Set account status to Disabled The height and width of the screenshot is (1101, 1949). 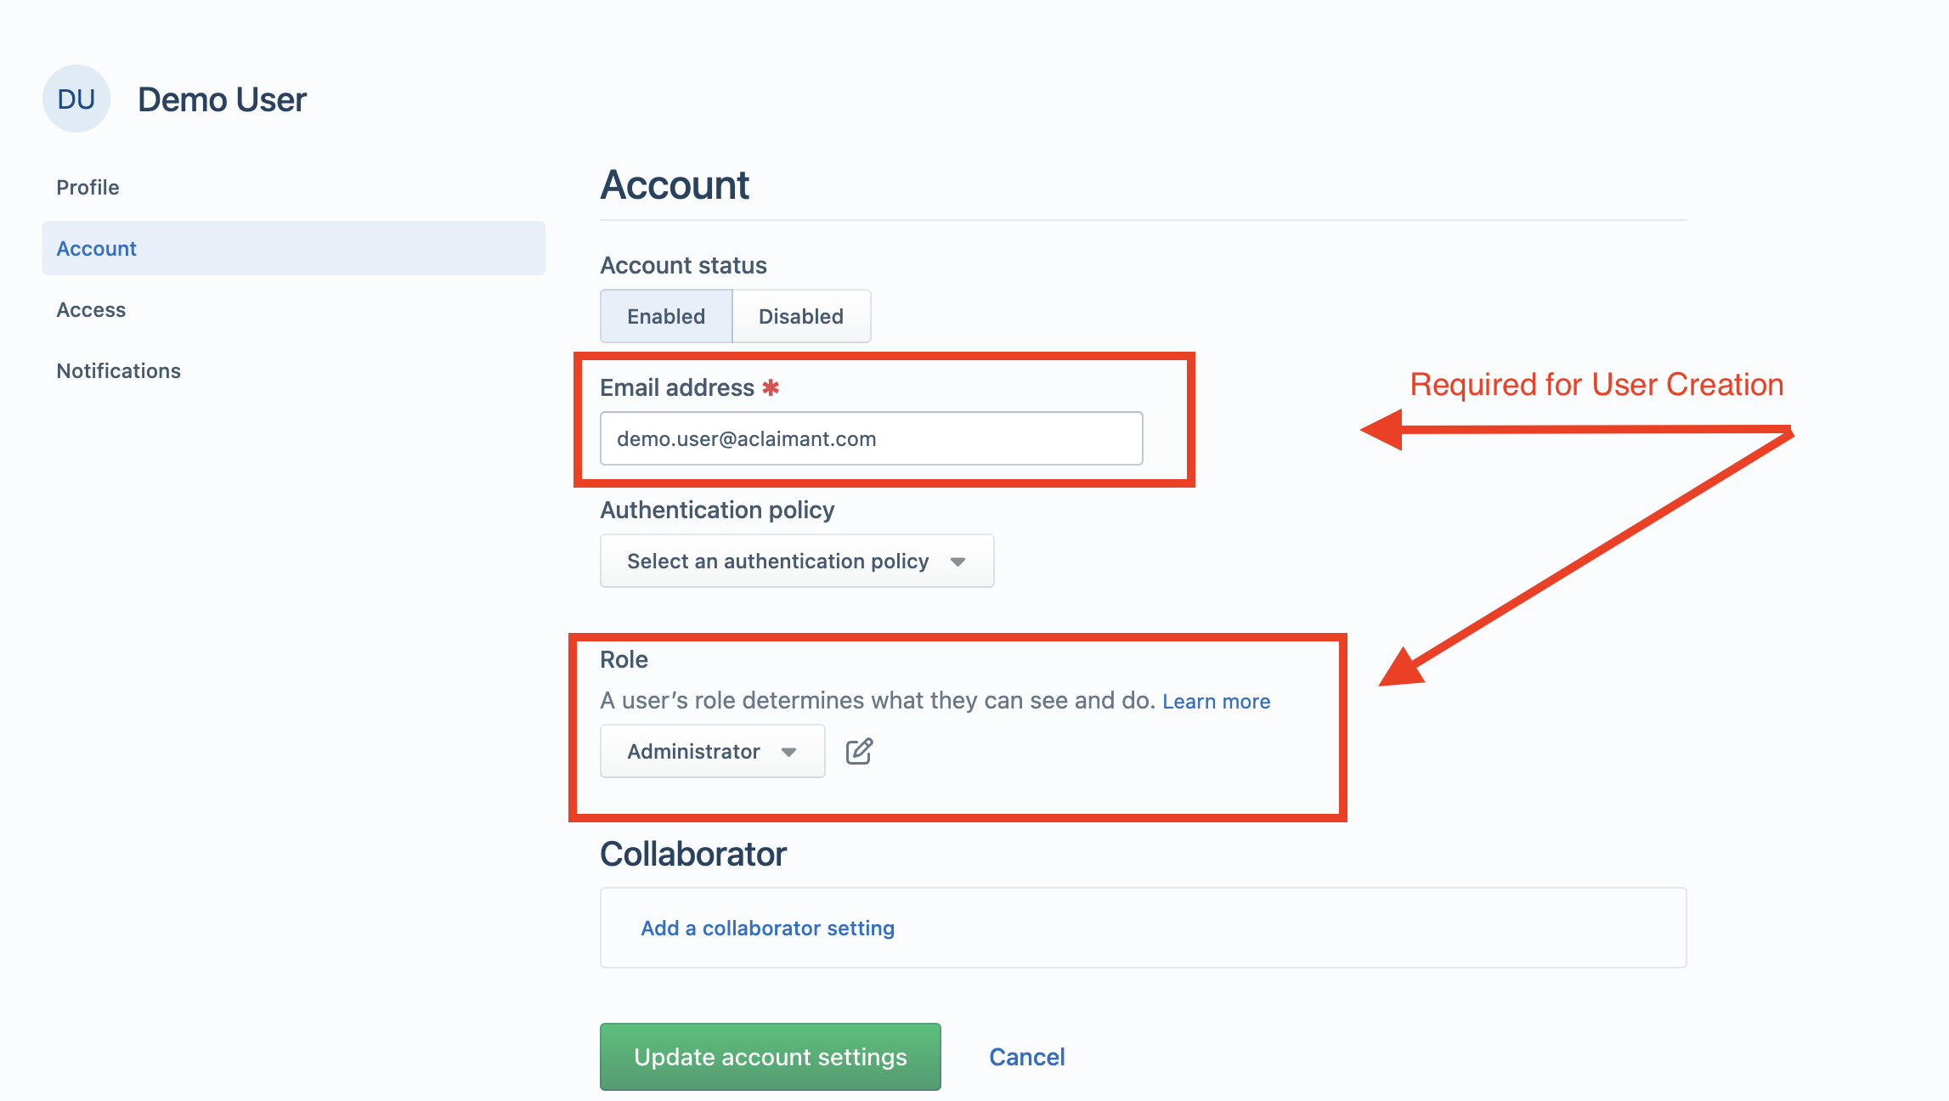pos(801,316)
